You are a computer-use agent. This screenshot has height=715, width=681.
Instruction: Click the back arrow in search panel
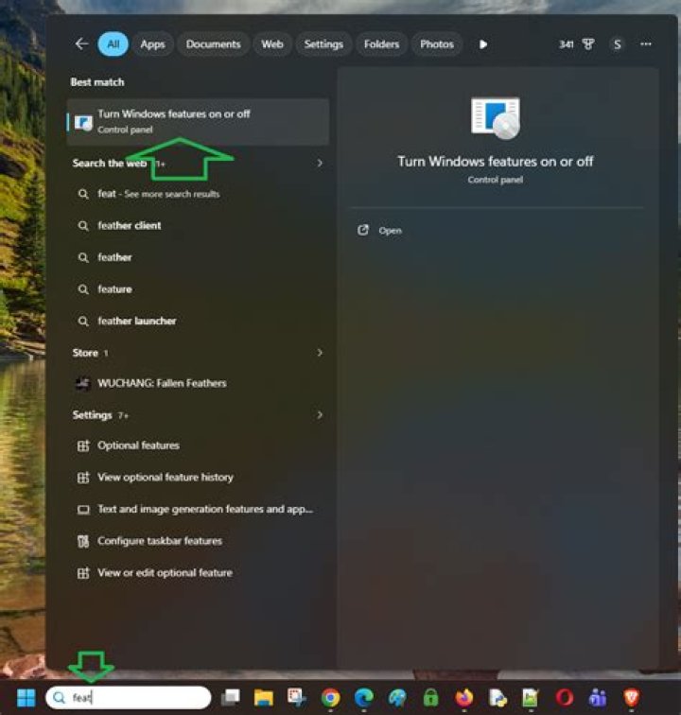81,44
